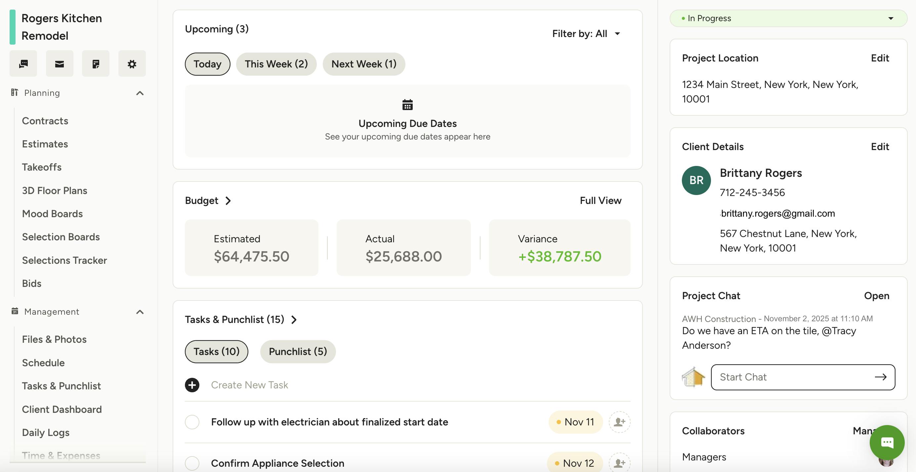Image resolution: width=916 pixels, height=472 pixels.
Task: Mark electrician follow-up task as complete
Action: [x=192, y=422]
